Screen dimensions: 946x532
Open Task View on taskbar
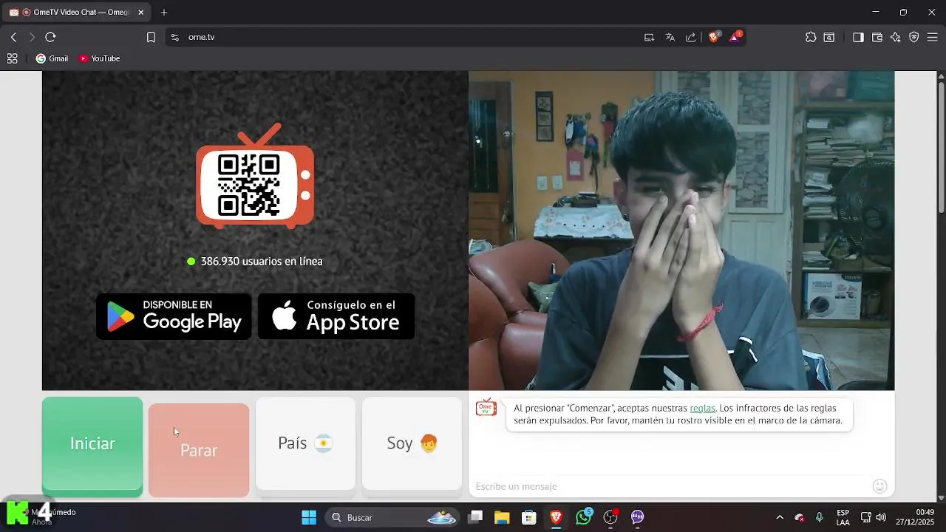475,517
